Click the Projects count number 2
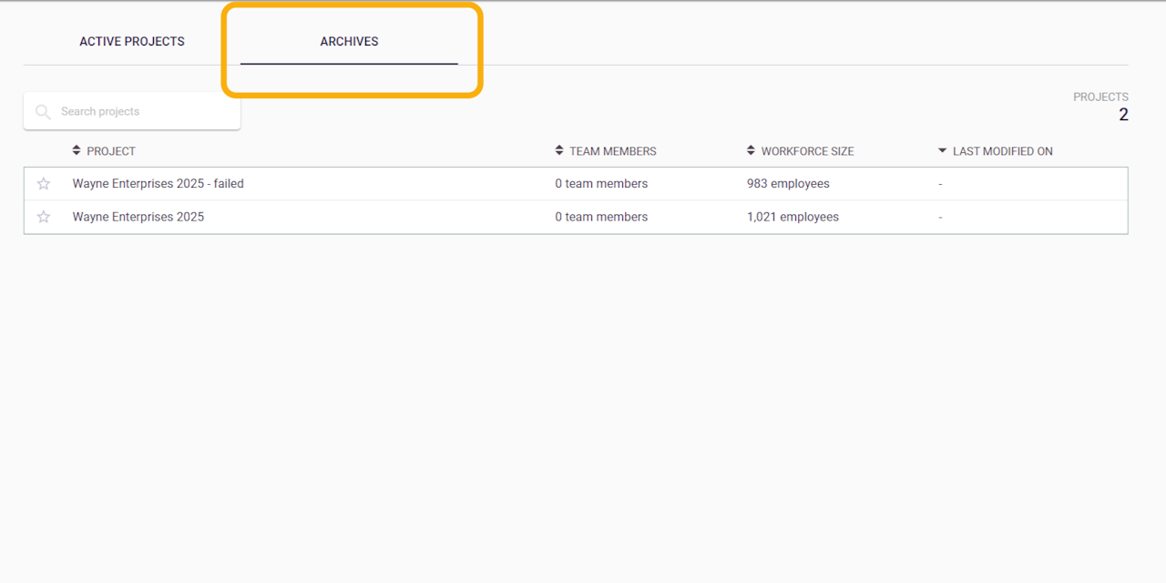The image size is (1166, 583). coord(1123,115)
